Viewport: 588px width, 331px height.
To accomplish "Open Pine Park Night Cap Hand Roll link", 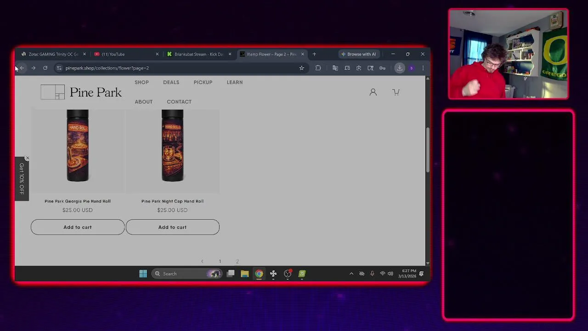I will pos(172,201).
